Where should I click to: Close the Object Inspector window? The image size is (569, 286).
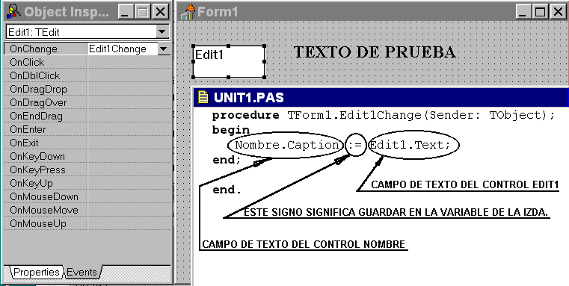[160, 12]
